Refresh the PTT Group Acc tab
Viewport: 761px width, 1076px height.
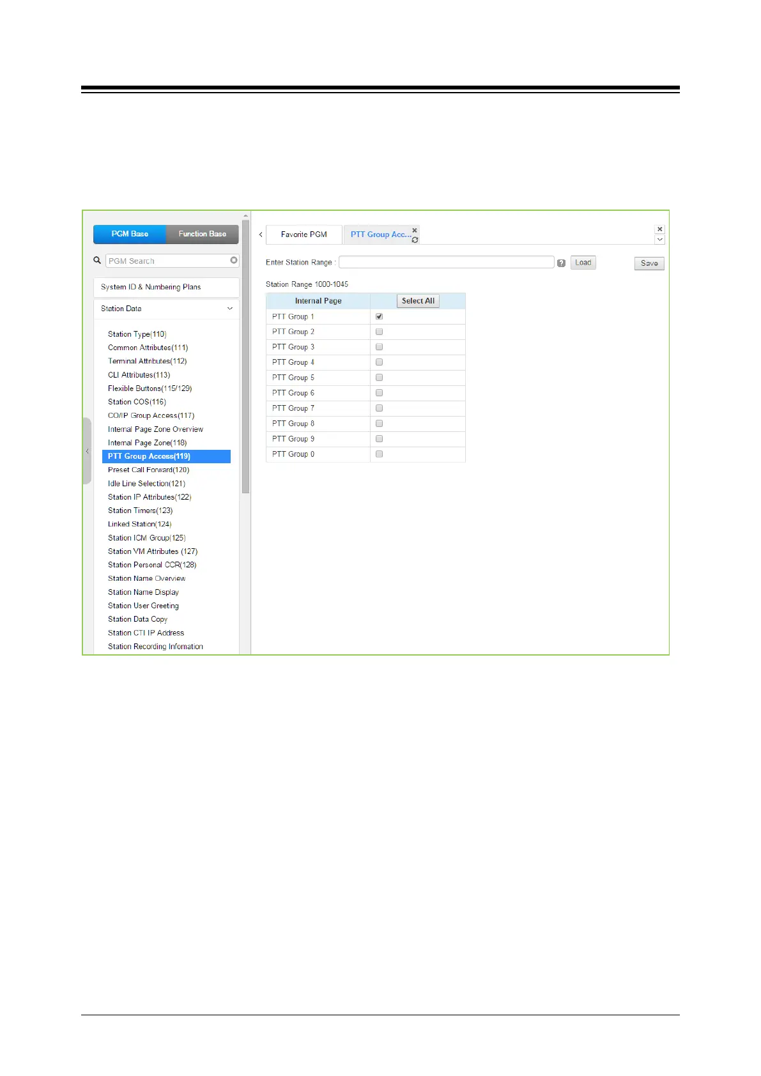pos(415,240)
